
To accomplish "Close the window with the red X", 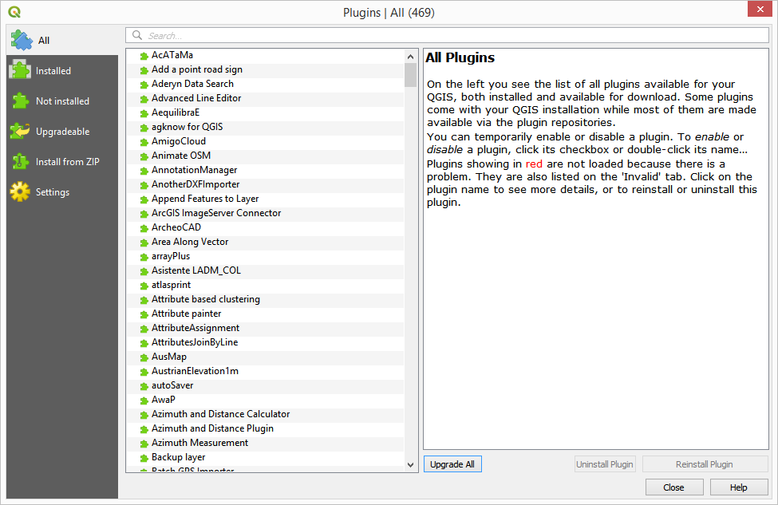I will 760,9.
